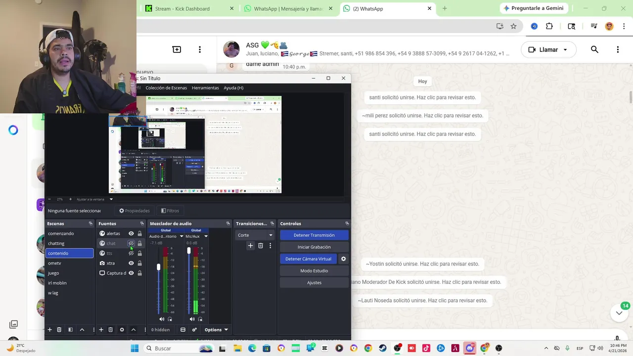The height and width of the screenshot is (356, 633).
Task: Undock the Escenas panel icon
Action: point(90,223)
